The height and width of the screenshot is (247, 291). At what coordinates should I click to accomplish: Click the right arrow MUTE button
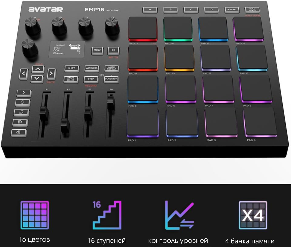point(51,74)
